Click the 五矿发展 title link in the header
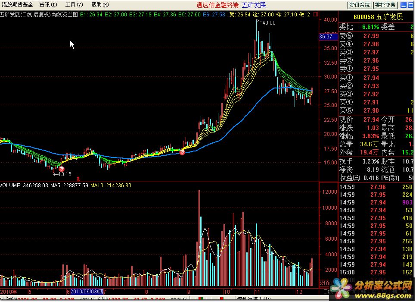Image resolution: width=416 pixels, height=302 pixels. [x=254, y=5]
